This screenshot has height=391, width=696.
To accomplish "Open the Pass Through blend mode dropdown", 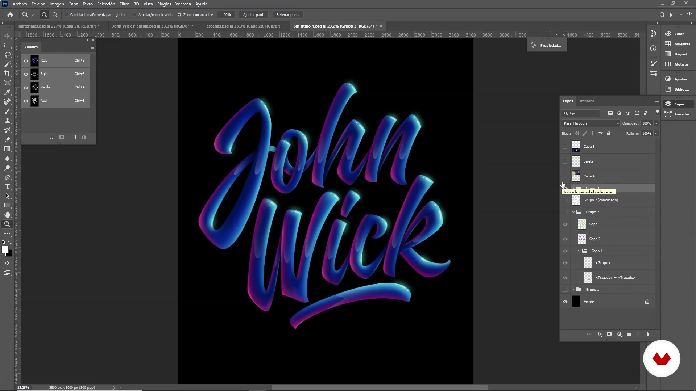I will [x=591, y=123].
